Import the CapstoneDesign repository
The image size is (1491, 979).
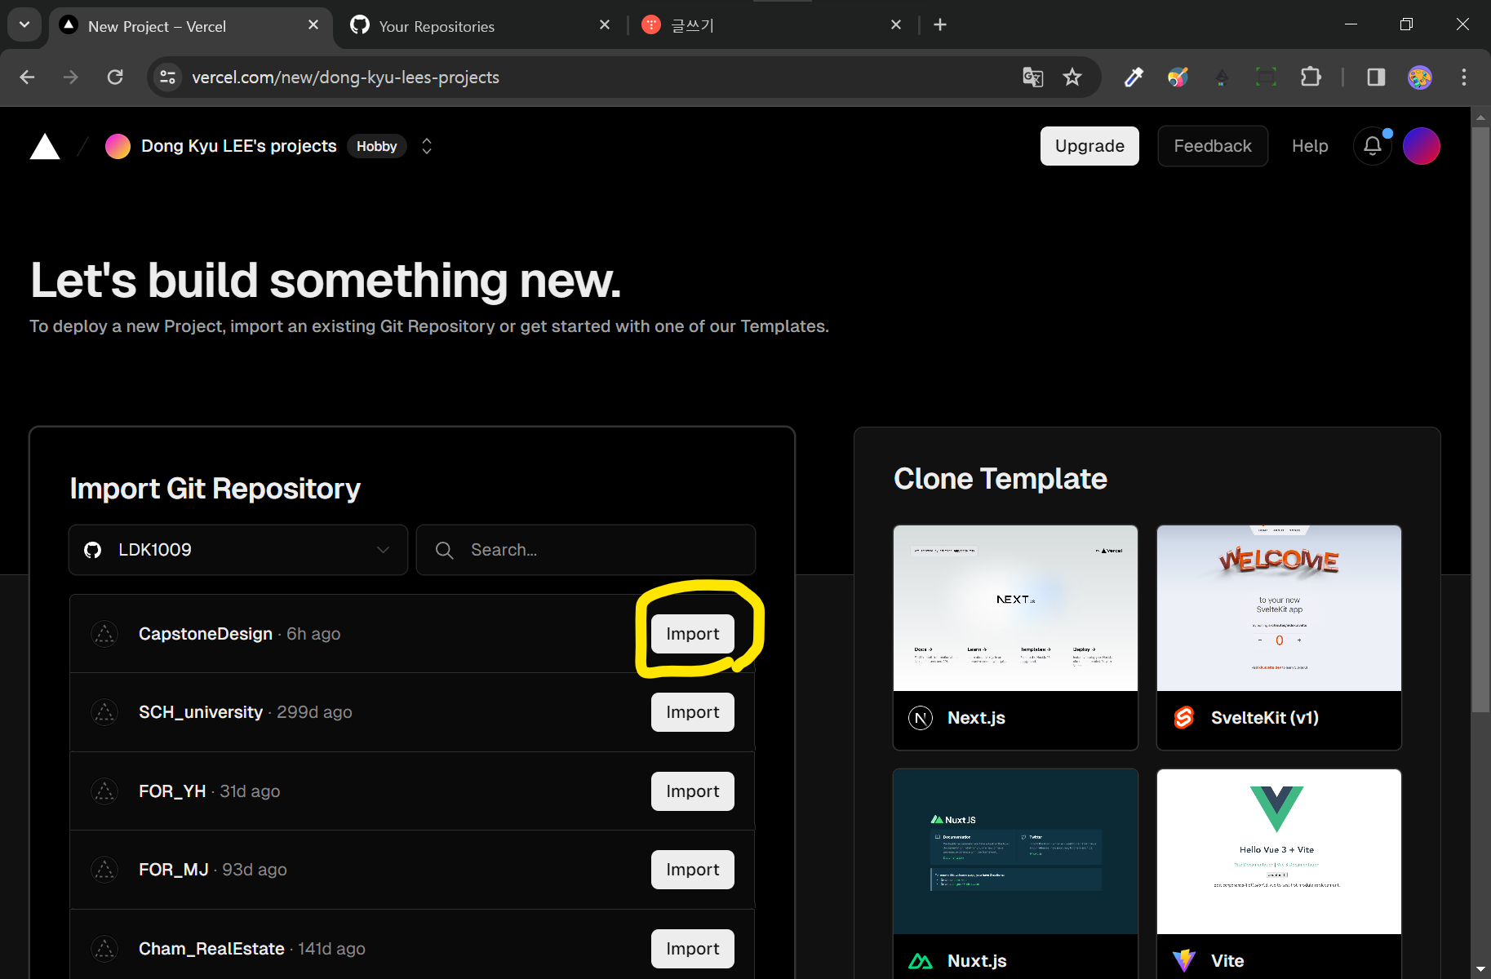click(x=693, y=634)
